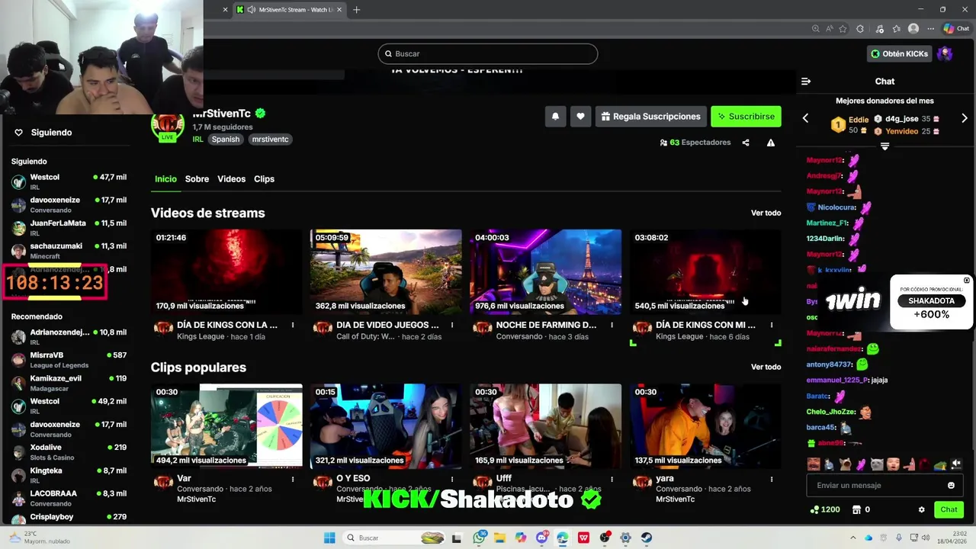Show next top donors with right arrow

pyautogui.click(x=965, y=118)
